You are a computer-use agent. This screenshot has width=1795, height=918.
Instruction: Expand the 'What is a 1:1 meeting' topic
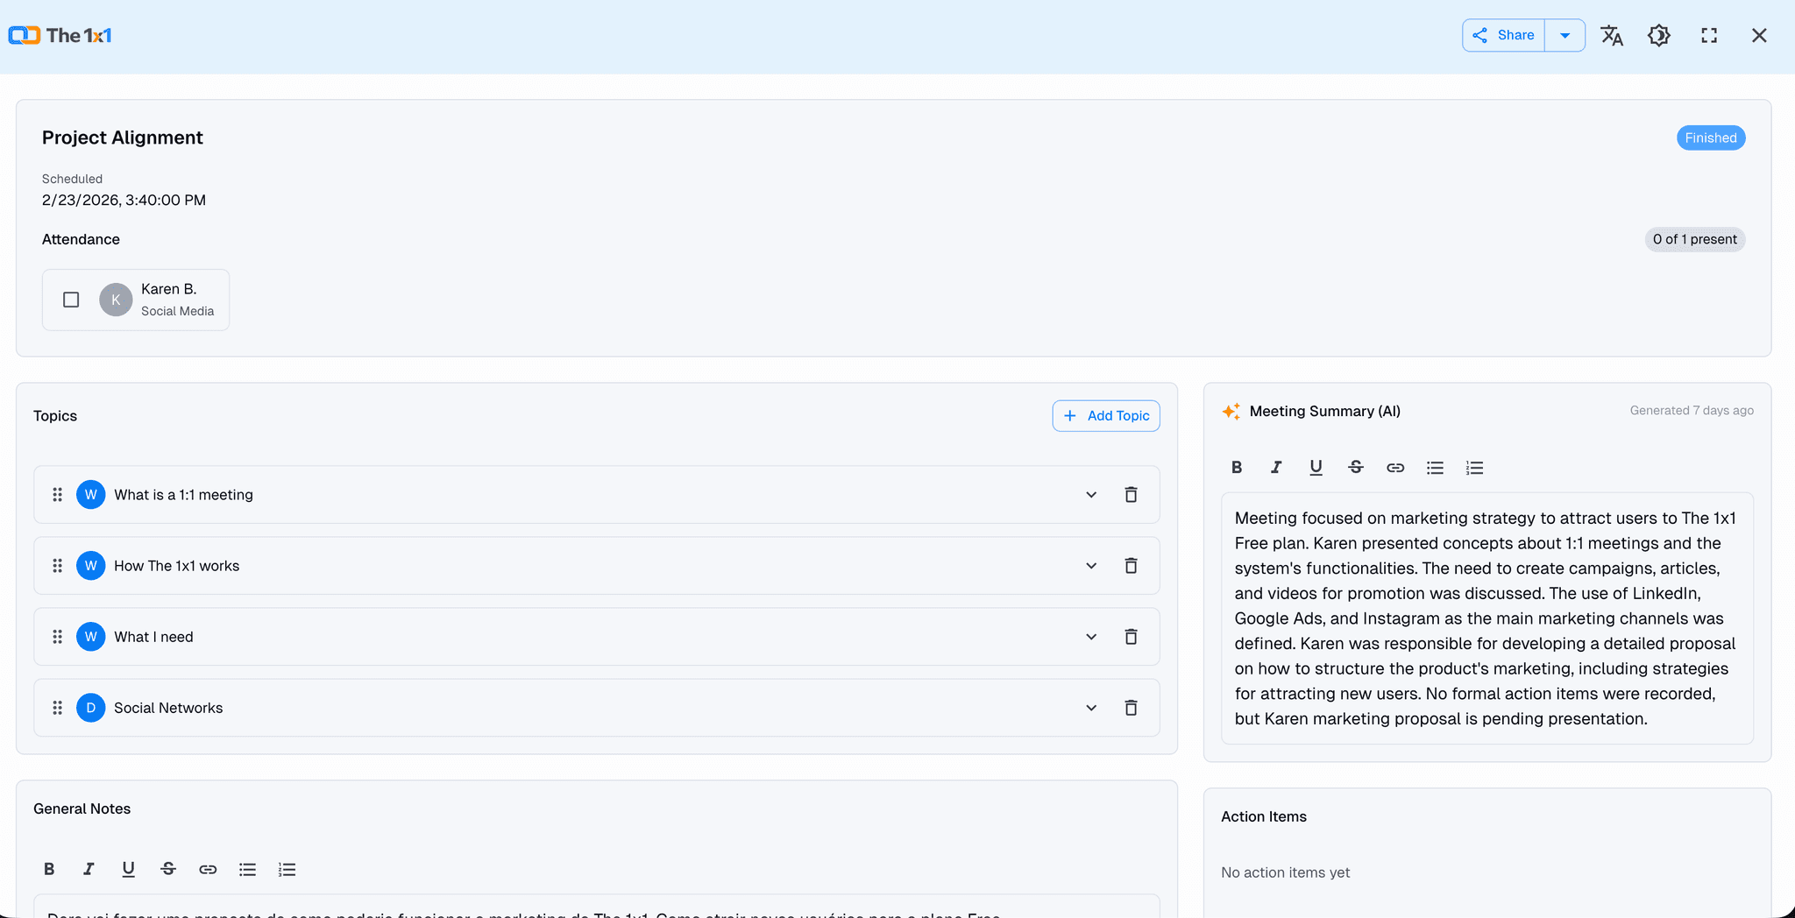tap(1091, 494)
